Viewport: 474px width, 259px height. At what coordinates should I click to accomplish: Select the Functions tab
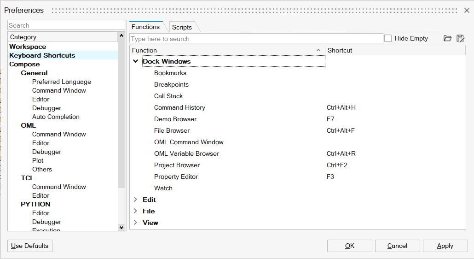click(x=145, y=27)
